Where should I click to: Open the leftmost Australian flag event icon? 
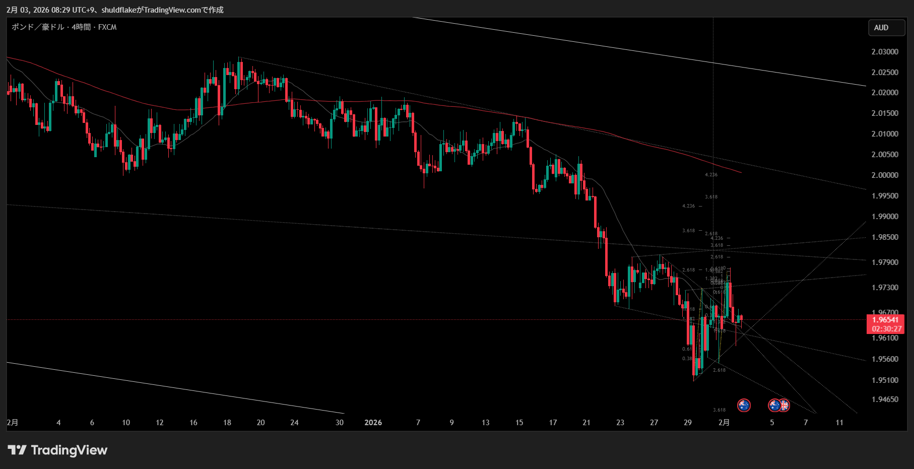coord(744,405)
